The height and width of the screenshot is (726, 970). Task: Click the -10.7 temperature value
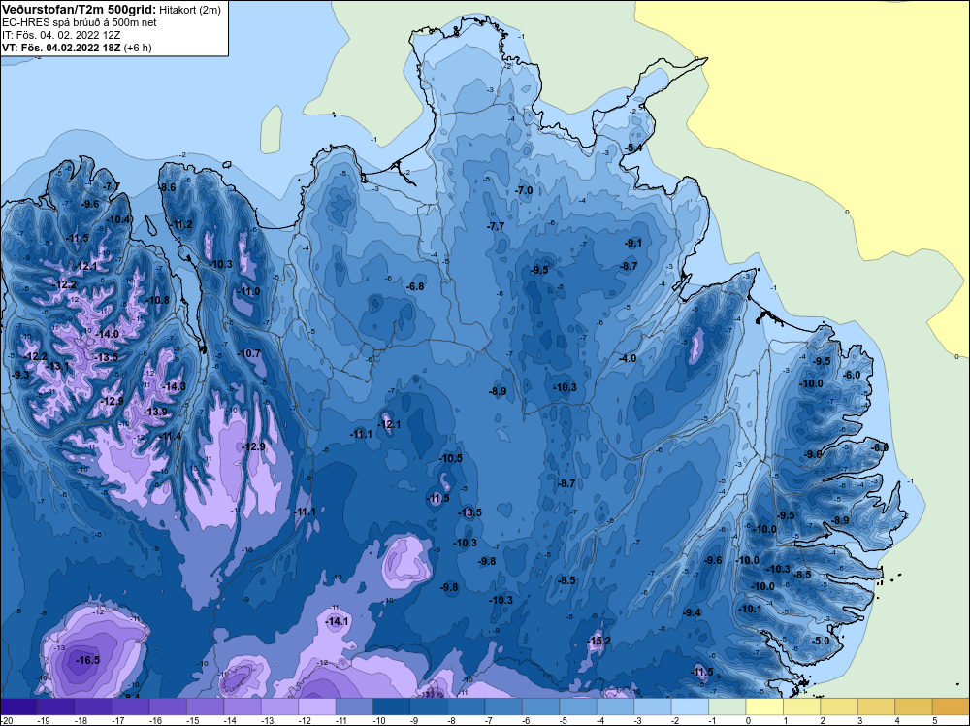pyautogui.click(x=248, y=353)
